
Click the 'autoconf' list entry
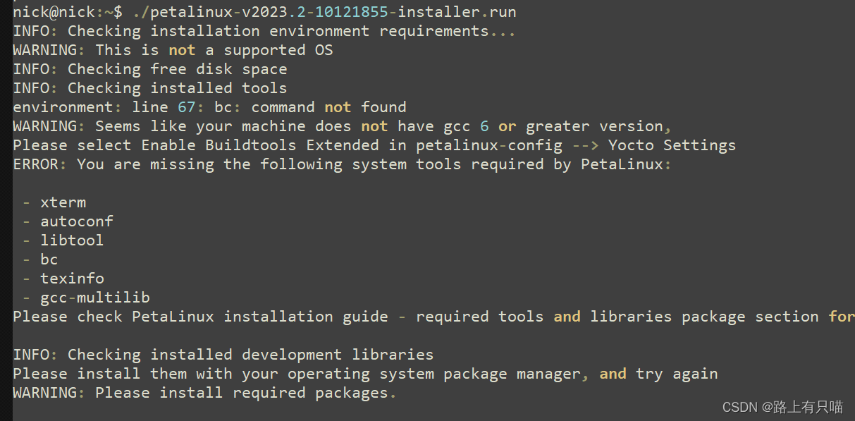click(x=68, y=221)
